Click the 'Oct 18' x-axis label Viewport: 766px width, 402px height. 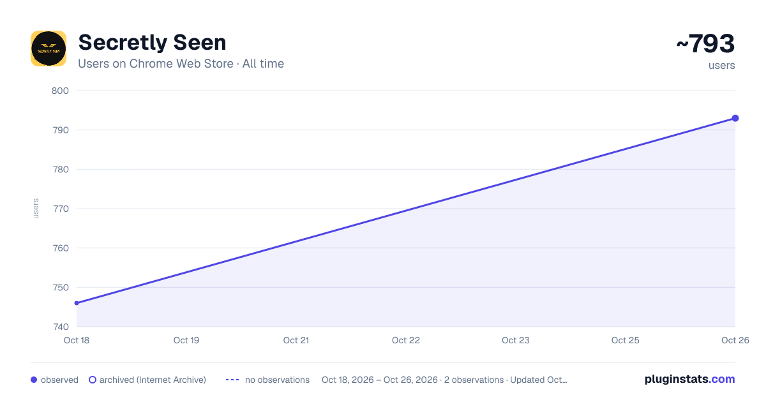pos(77,340)
